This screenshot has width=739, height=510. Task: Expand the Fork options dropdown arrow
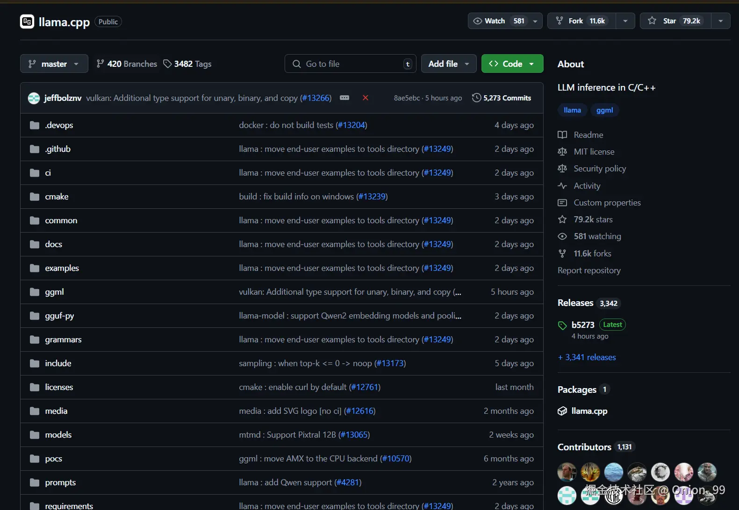[x=625, y=21]
